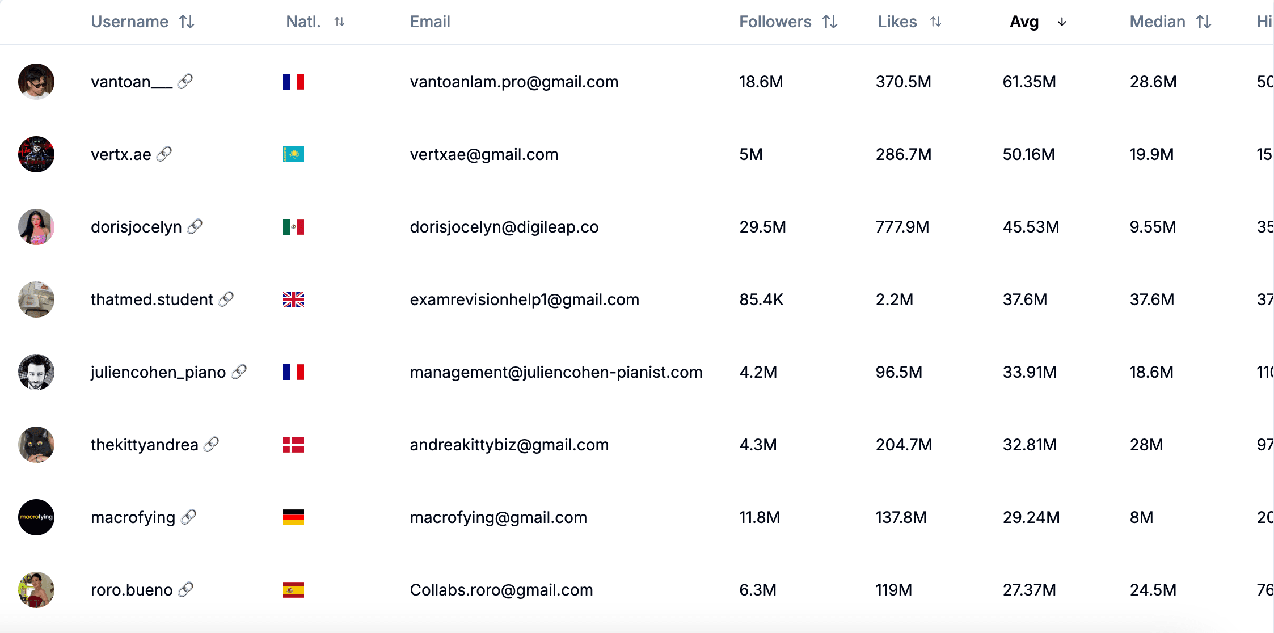Screen dimensions: 1274x633
Task: Click link icon next to macrofying
Action: click(x=188, y=517)
